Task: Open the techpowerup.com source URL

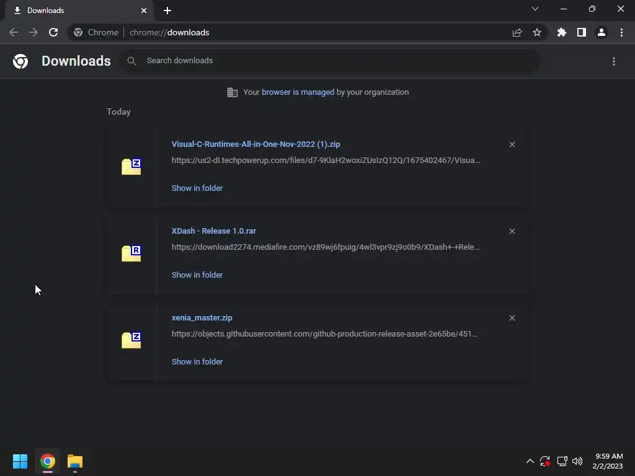Action: pyautogui.click(x=326, y=161)
